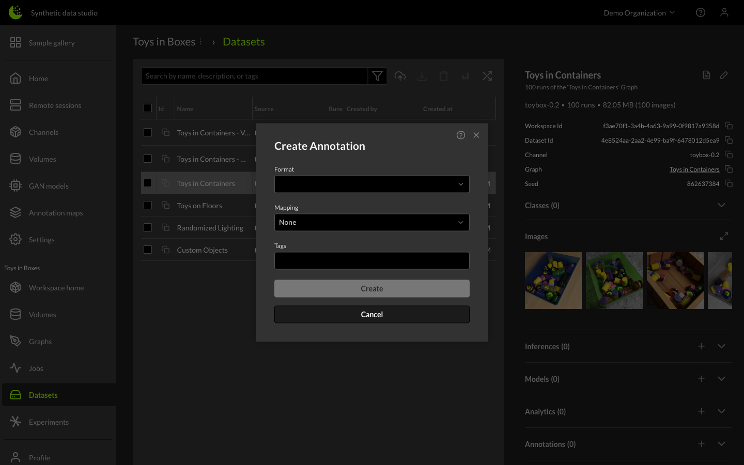
Task: Expand the Images panel to full view
Action: pos(724,236)
